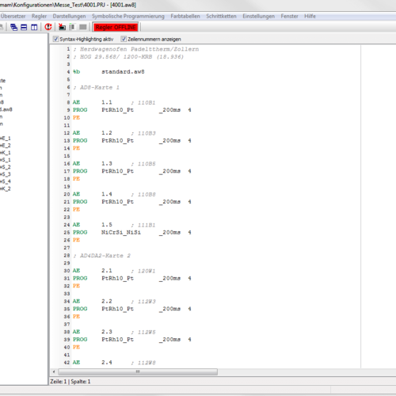Click channel value 1.4 on line 20
This screenshot has height=396, width=396.
(107, 194)
